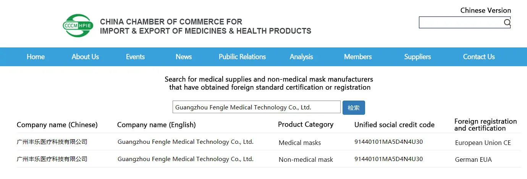Click the magnifier search icon
Screen dimensions: 527x179
coord(507,23)
